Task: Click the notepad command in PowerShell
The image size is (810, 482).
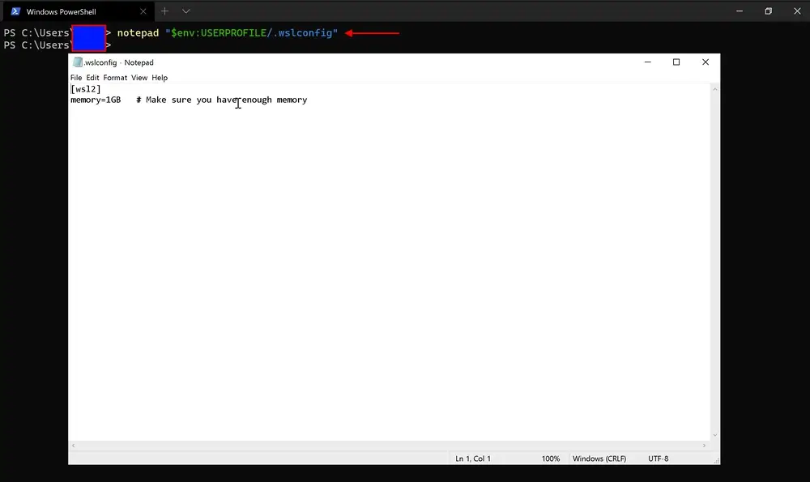Action: pos(138,33)
